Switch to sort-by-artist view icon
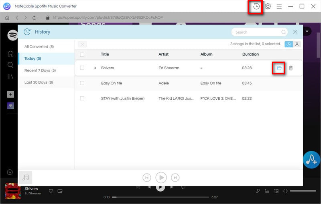The height and width of the screenshot is (204, 321). (297, 44)
